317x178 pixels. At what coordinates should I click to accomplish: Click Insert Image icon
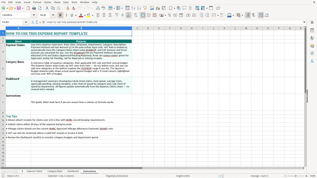coord(152,8)
